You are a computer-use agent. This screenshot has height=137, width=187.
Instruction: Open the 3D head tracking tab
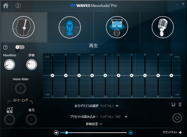tap(70, 27)
